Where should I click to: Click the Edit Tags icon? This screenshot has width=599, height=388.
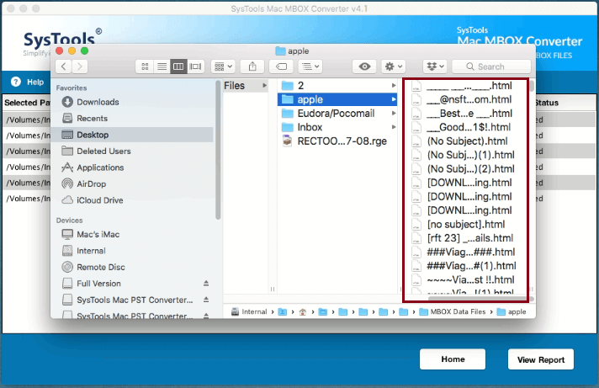[281, 66]
